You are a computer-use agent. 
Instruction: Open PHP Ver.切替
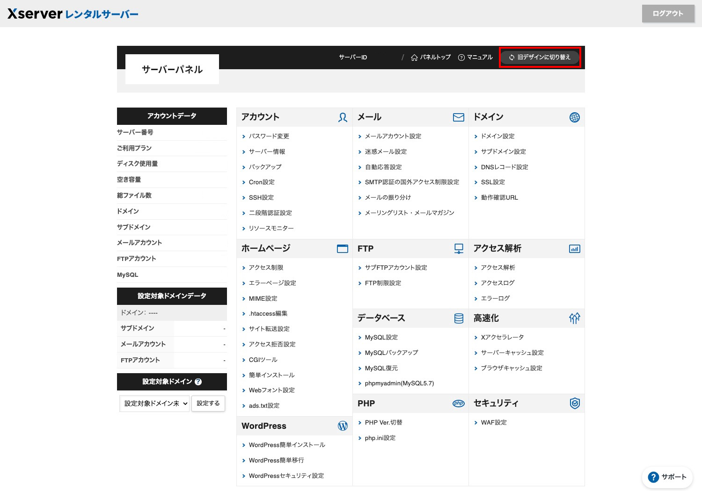tap(383, 423)
